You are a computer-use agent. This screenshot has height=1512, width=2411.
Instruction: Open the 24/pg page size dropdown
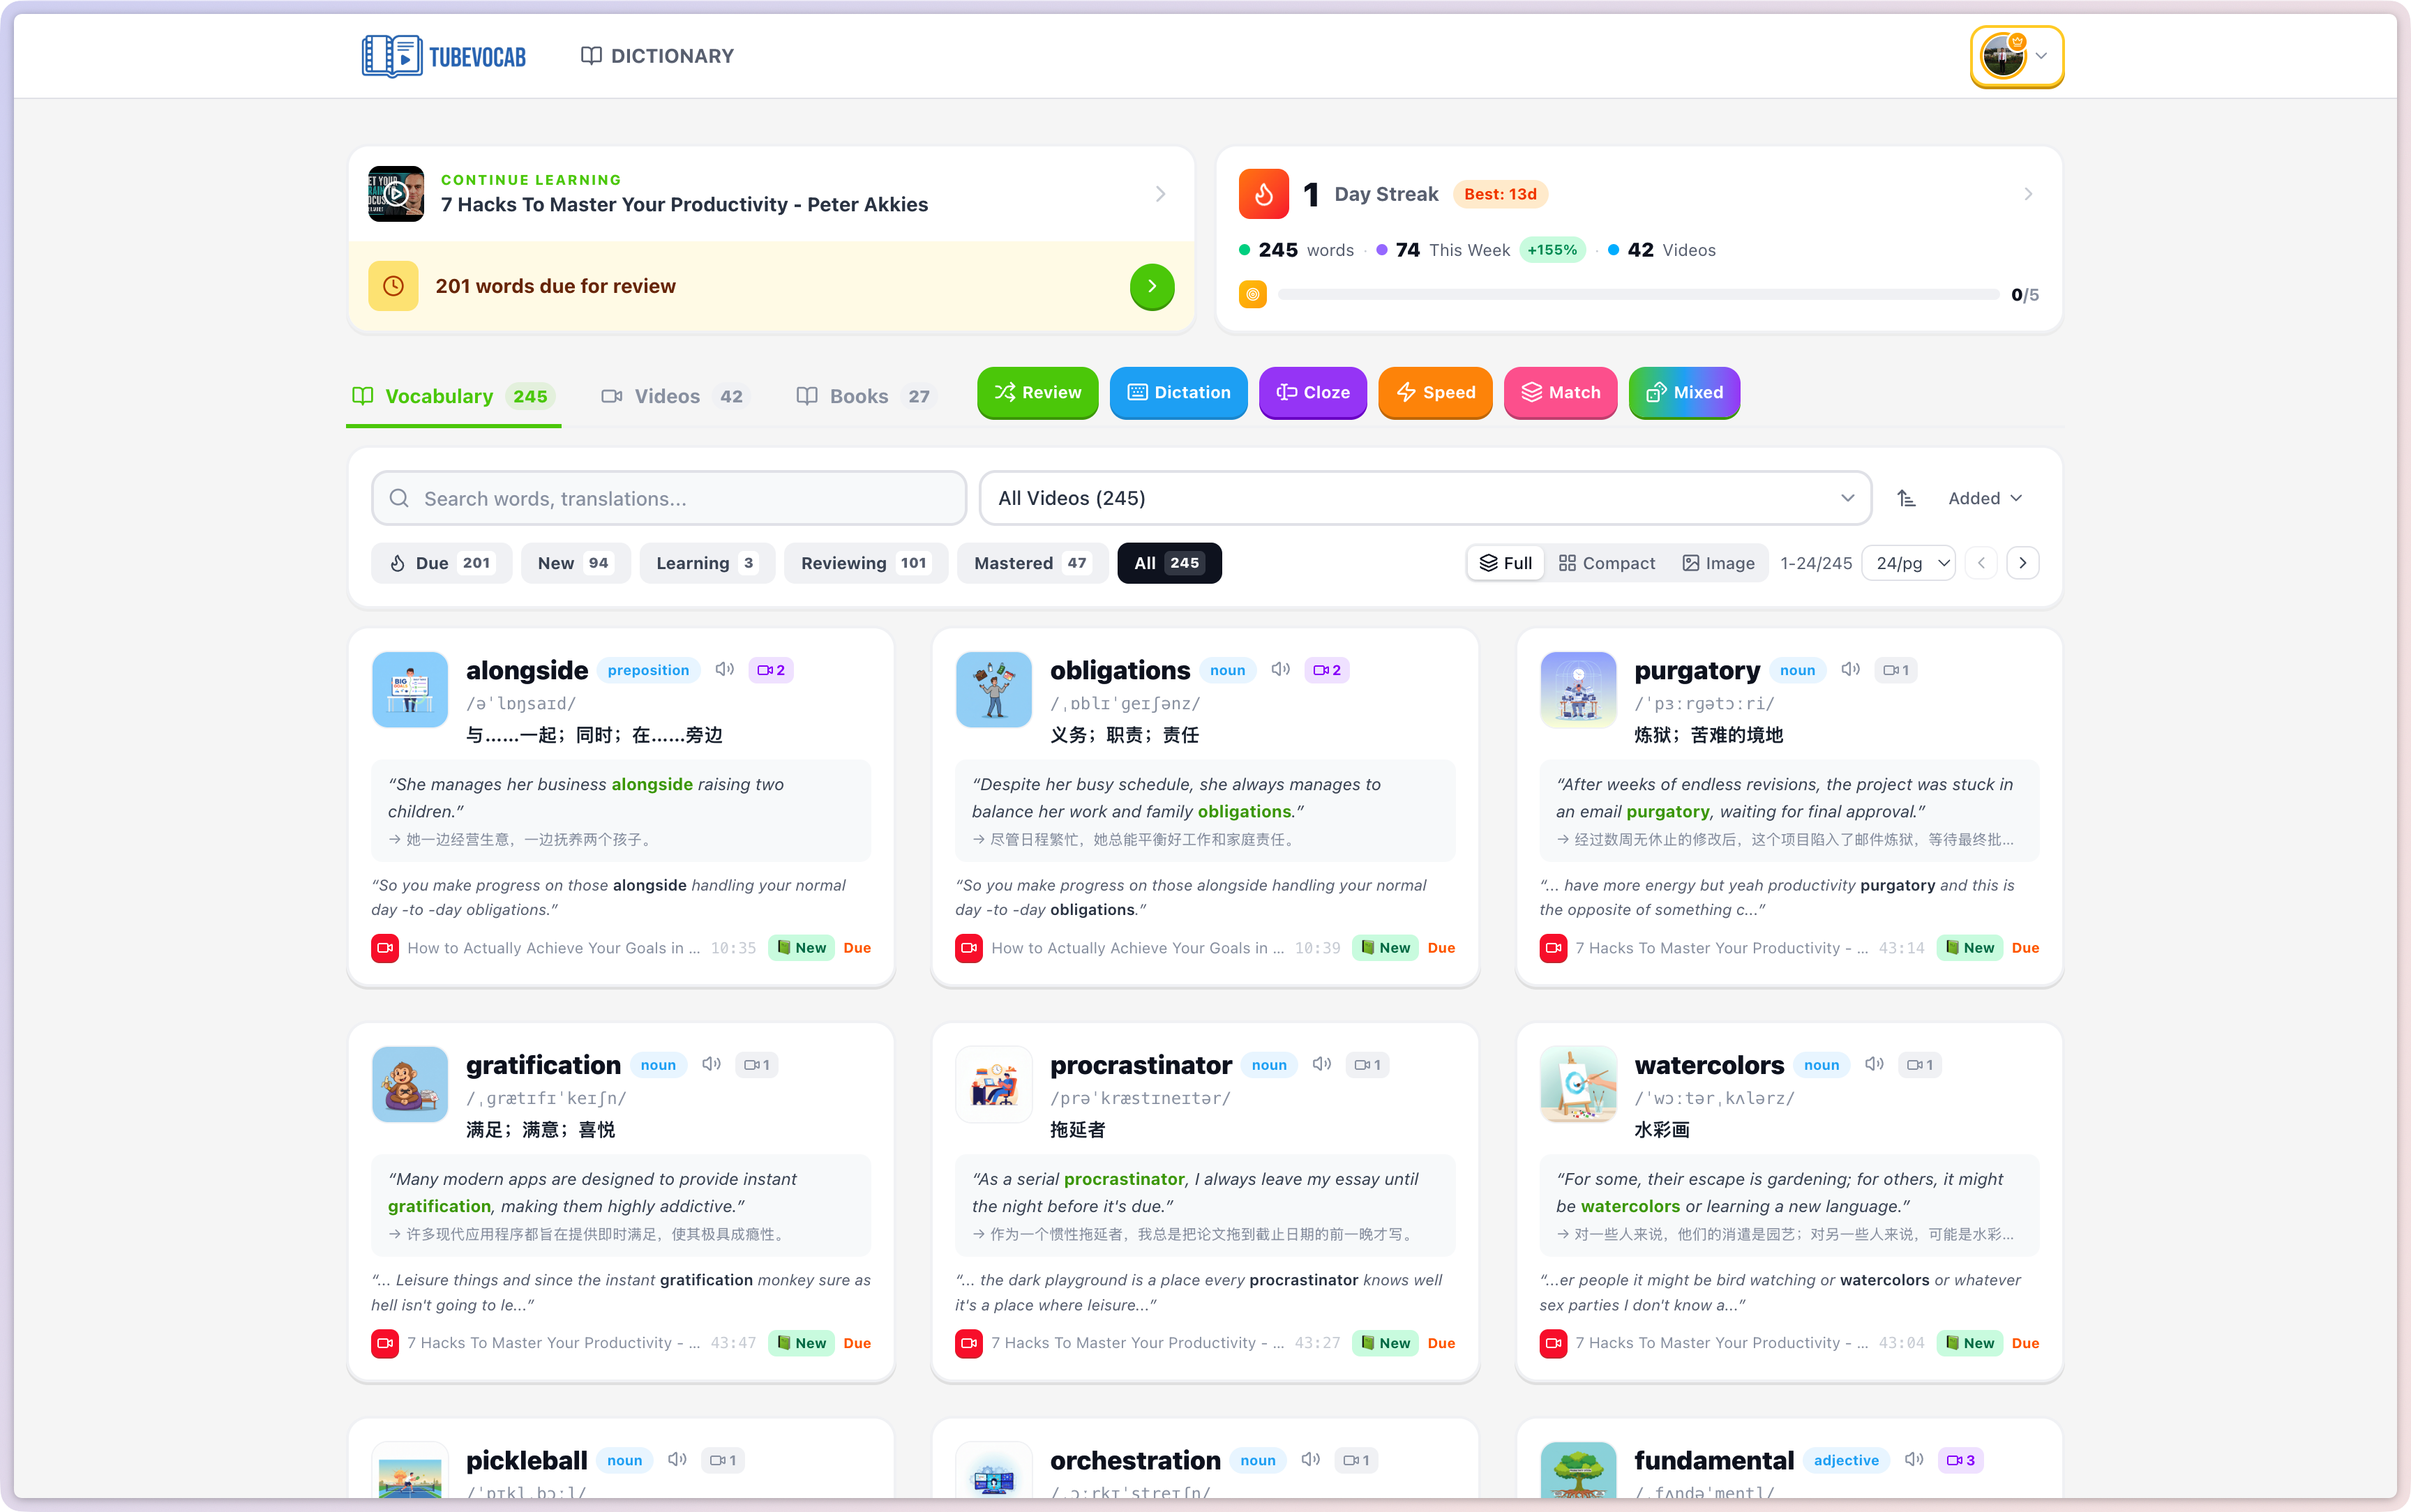(x=1911, y=563)
